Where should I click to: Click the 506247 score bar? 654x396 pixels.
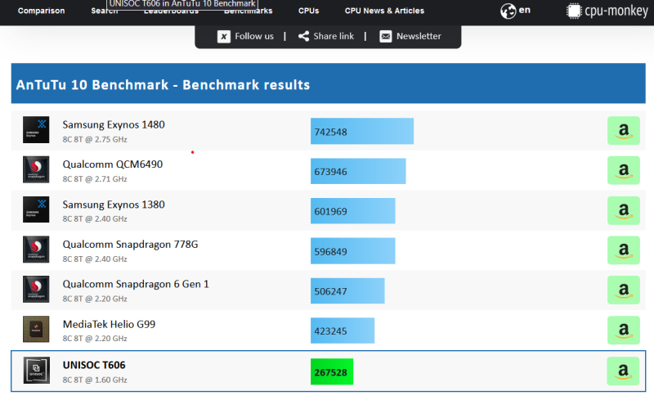tap(347, 290)
